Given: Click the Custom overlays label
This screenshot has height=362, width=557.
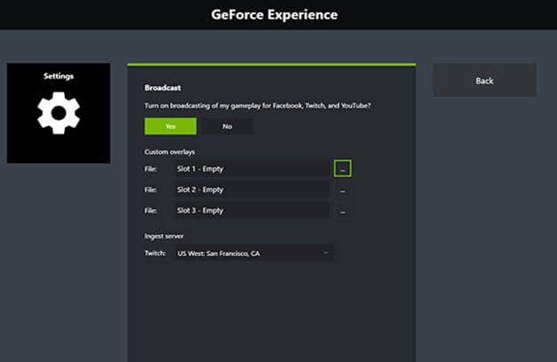Looking at the screenshot, I should tap(170, 152).
